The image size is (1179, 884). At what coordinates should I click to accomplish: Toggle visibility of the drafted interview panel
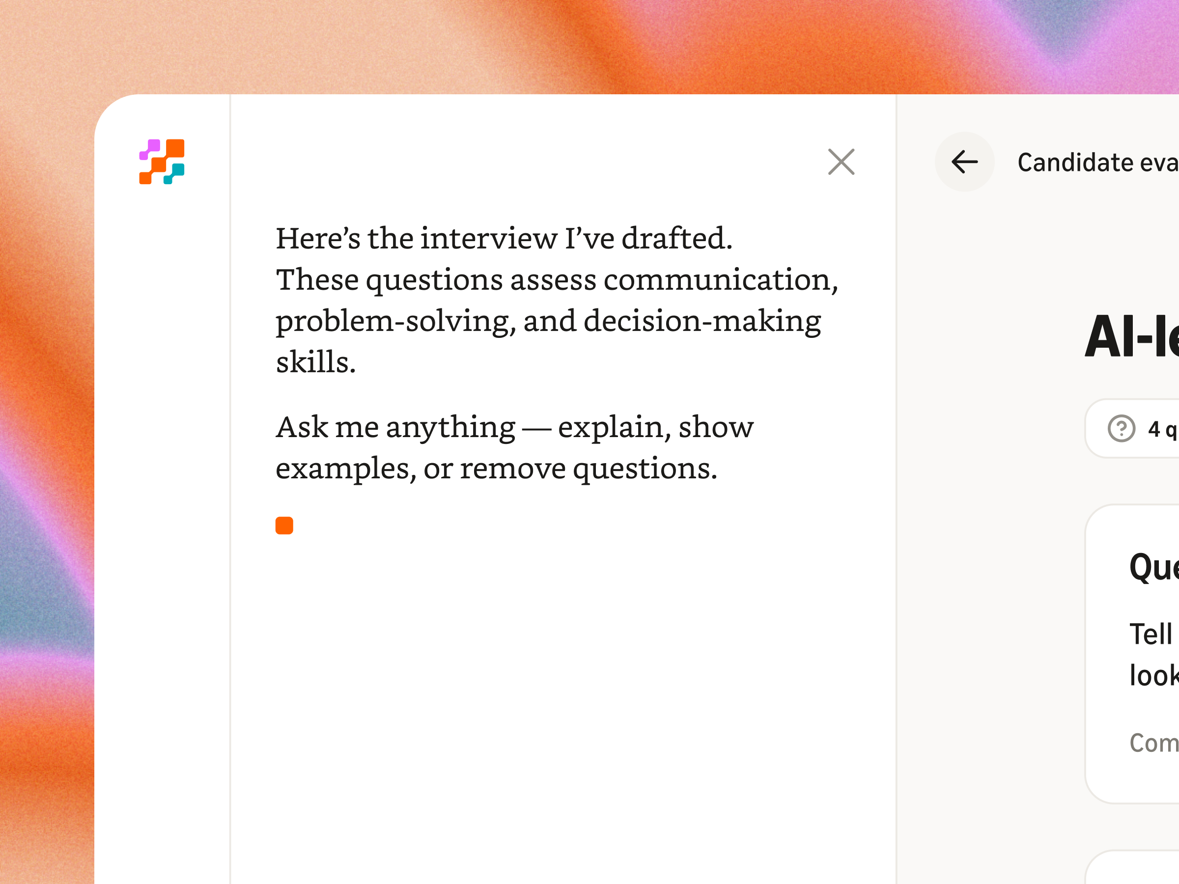[x=841, y=163]
